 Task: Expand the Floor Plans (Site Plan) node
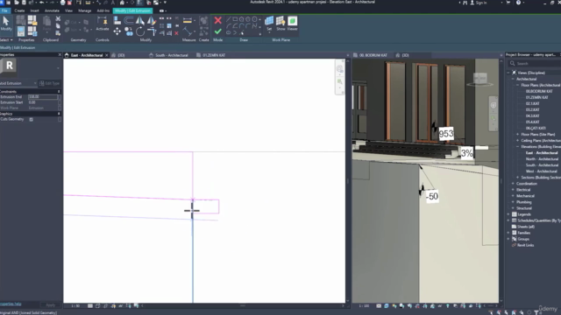(x=518, y=135)
